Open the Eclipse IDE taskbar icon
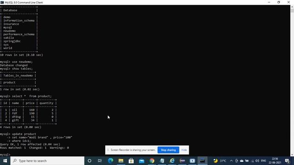 pyautogui.click(x=182, y=161)
